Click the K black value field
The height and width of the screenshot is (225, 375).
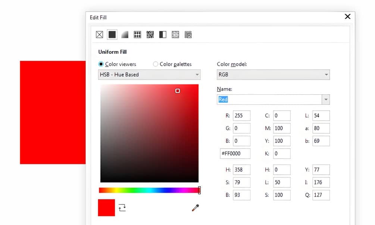click(282, 153)
